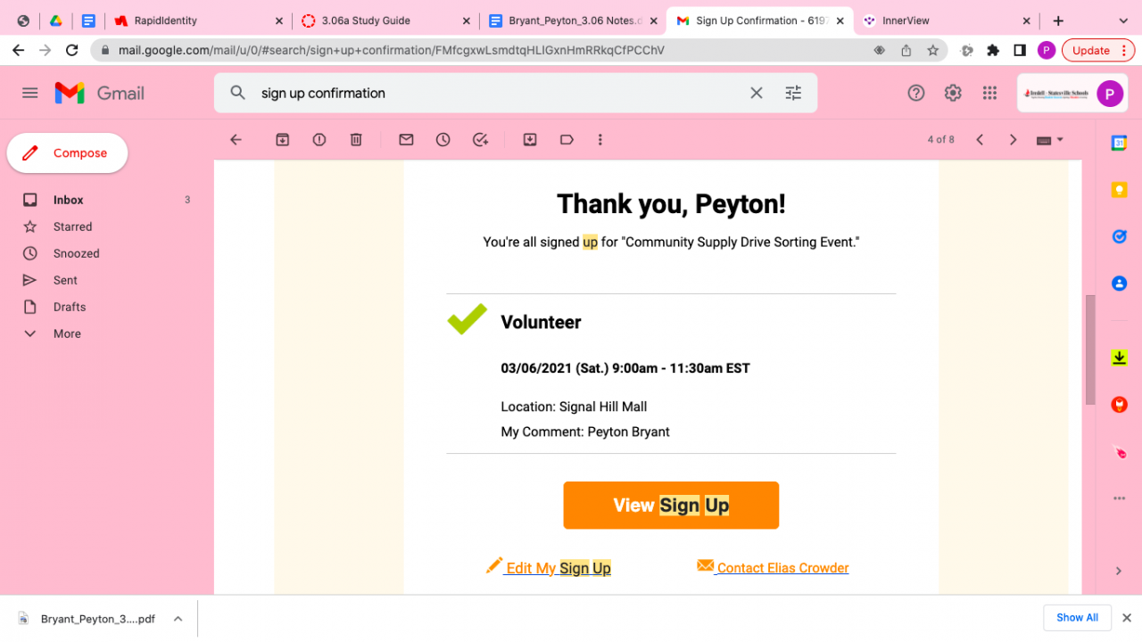Image resolution: width=1142 pixels, height=642 pixels.
Task: Report this email as spam
Action: coord(319,140)
